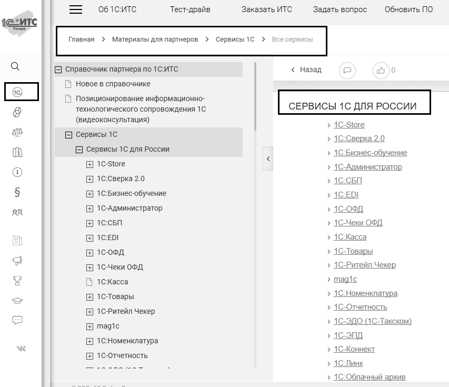Viewport: 449px width, 387px height.
Task: Open the 1С:Сверка 2.0 content link
Action: (359, 138)
